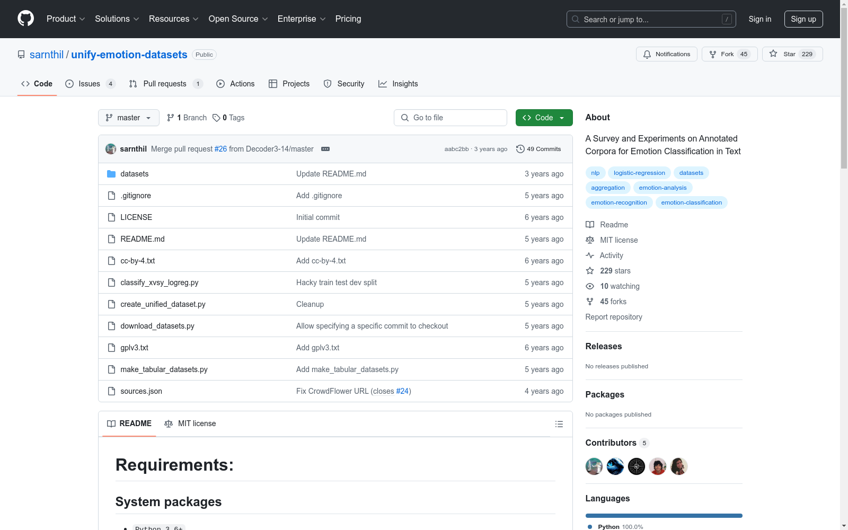Click the third contributor avatar
The image size is (848, 530).
coord(637,466)
